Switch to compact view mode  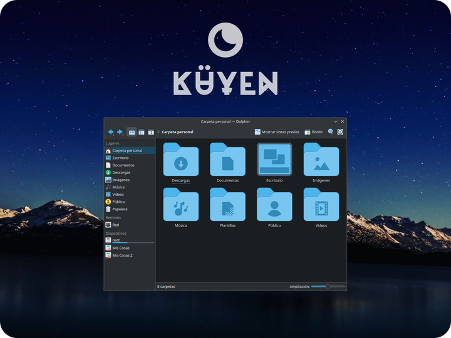(x=141, y=132)
